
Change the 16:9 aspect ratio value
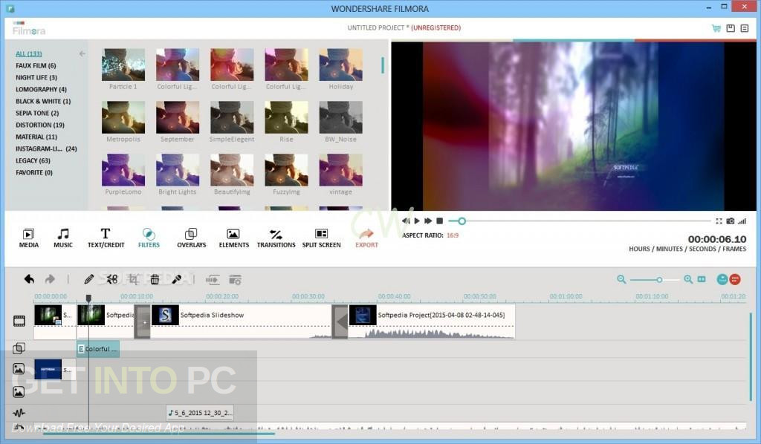[x=453, y=235]
